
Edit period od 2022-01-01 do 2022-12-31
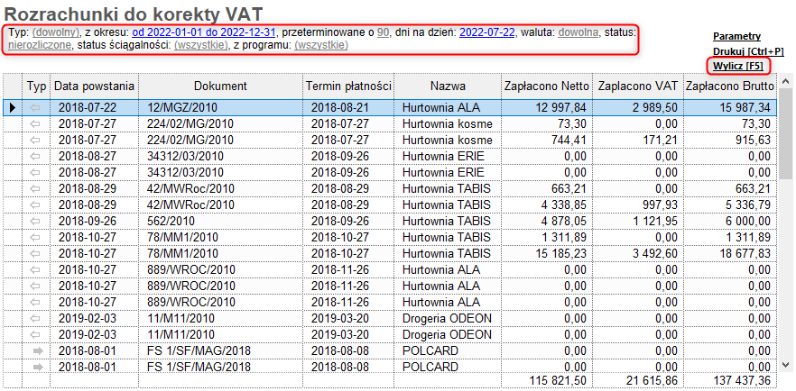(204, 32)
